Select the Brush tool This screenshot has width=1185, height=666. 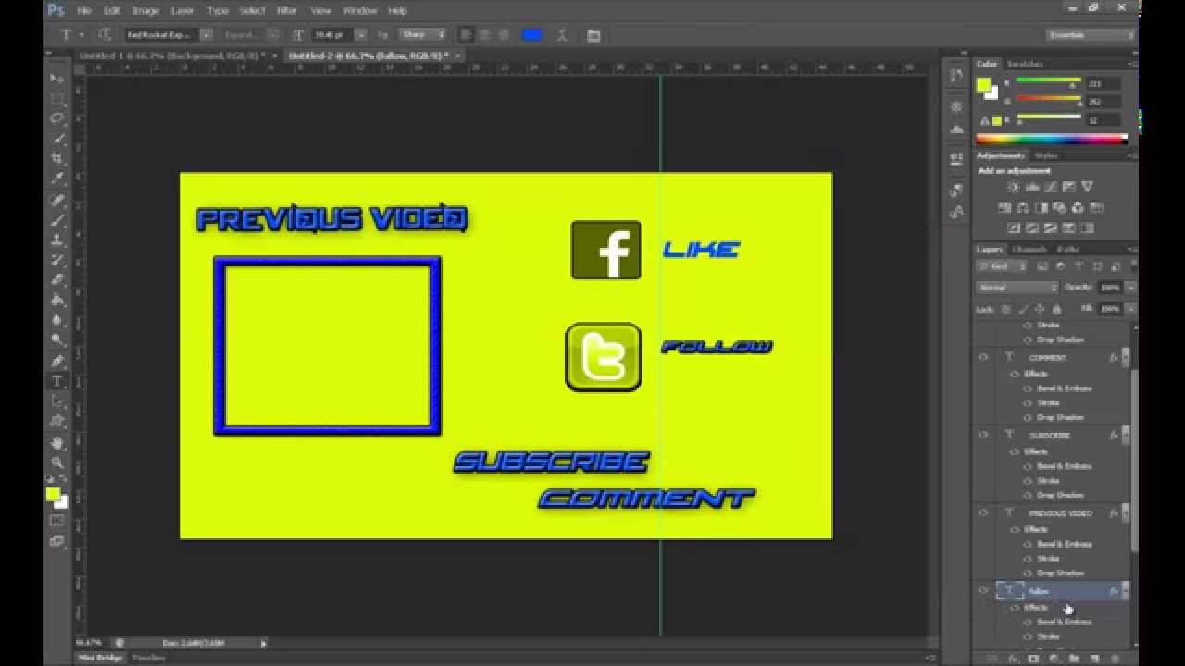[x=57, y=220]
